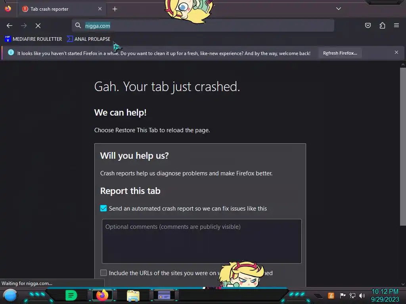
Task: Click the scrollbar down arrow
Action: coord(403,284)
